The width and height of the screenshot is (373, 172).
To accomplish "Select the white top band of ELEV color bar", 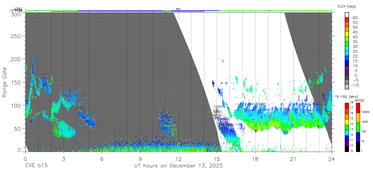I will pyautogui.click(x=347, y=15).
